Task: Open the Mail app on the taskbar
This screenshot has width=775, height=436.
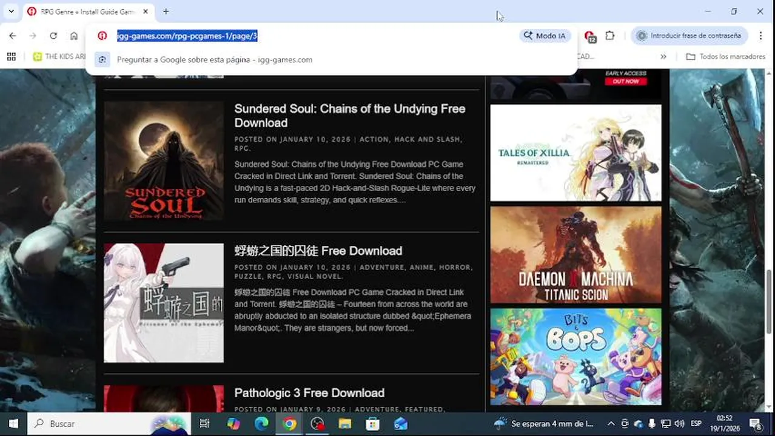Action: [x=401, y=424]
